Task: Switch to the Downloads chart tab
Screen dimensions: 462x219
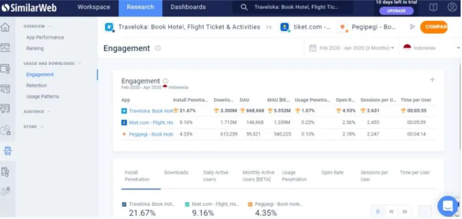Action: [x=176, y=173]
